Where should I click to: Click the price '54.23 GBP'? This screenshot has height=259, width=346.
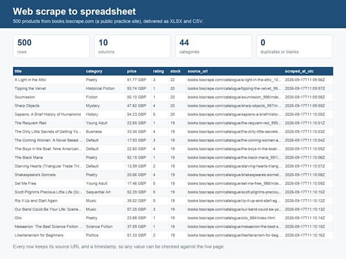[136, 114]
